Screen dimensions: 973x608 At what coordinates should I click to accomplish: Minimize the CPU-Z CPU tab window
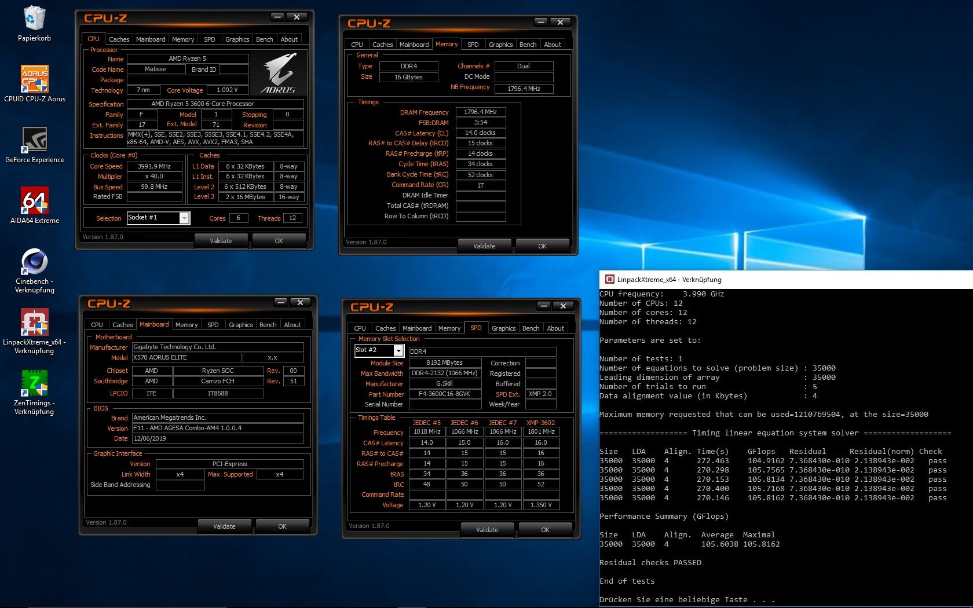coord(277,17)
